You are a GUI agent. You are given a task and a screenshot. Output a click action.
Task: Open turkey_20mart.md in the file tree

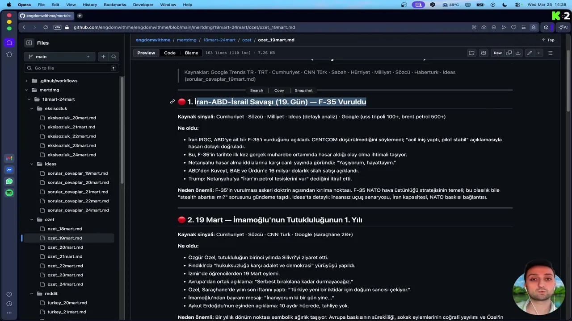[x=67, y=303]
